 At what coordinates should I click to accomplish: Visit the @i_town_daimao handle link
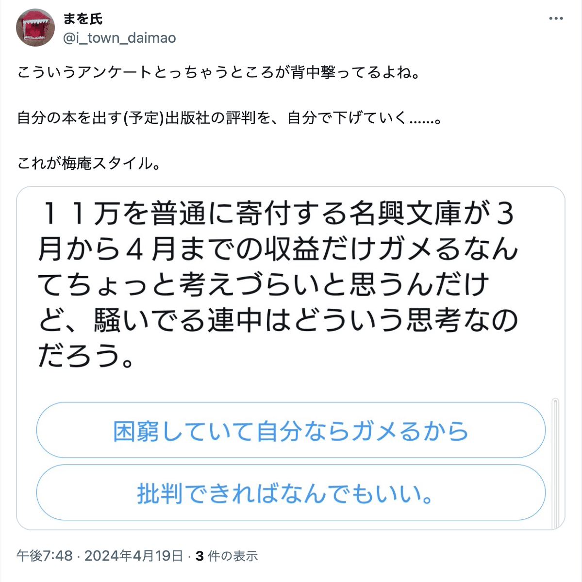119,38
